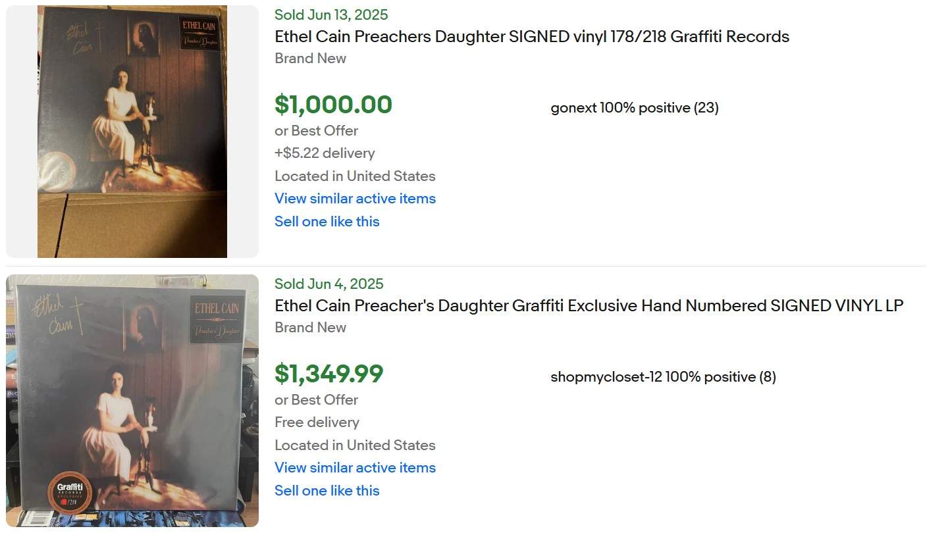Click 'or Best Offer' under the $1,000.00 price
948x533 pixels.
pyautogui.click(x=316, y=131)
